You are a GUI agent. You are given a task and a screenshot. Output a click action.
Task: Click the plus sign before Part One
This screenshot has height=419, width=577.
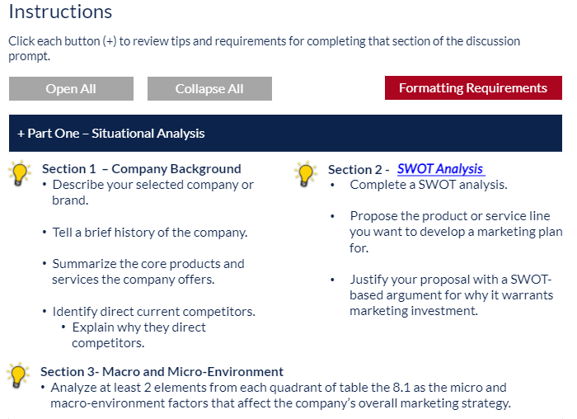[x=21, y=134]
